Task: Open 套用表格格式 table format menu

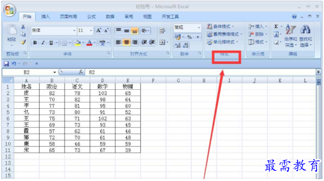Action: click(224, 34)
